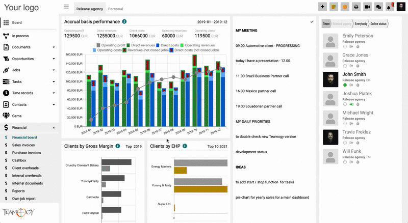408x223 pixels.
Task: Click info icon next to Accrual basis performance
Action: (x=124, y=21)
